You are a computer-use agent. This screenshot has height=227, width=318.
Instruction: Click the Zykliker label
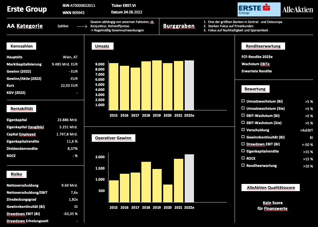[x=63, y=26]
